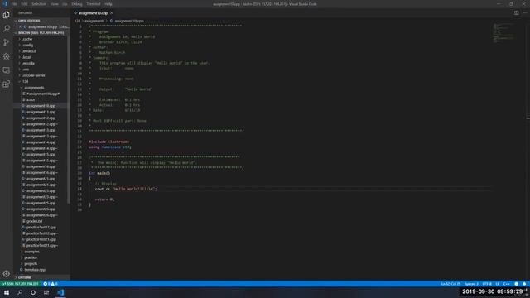Expand the examples folder
This screenshot has height=298, width=530.
pyautogui.click(x=31, y=252)
